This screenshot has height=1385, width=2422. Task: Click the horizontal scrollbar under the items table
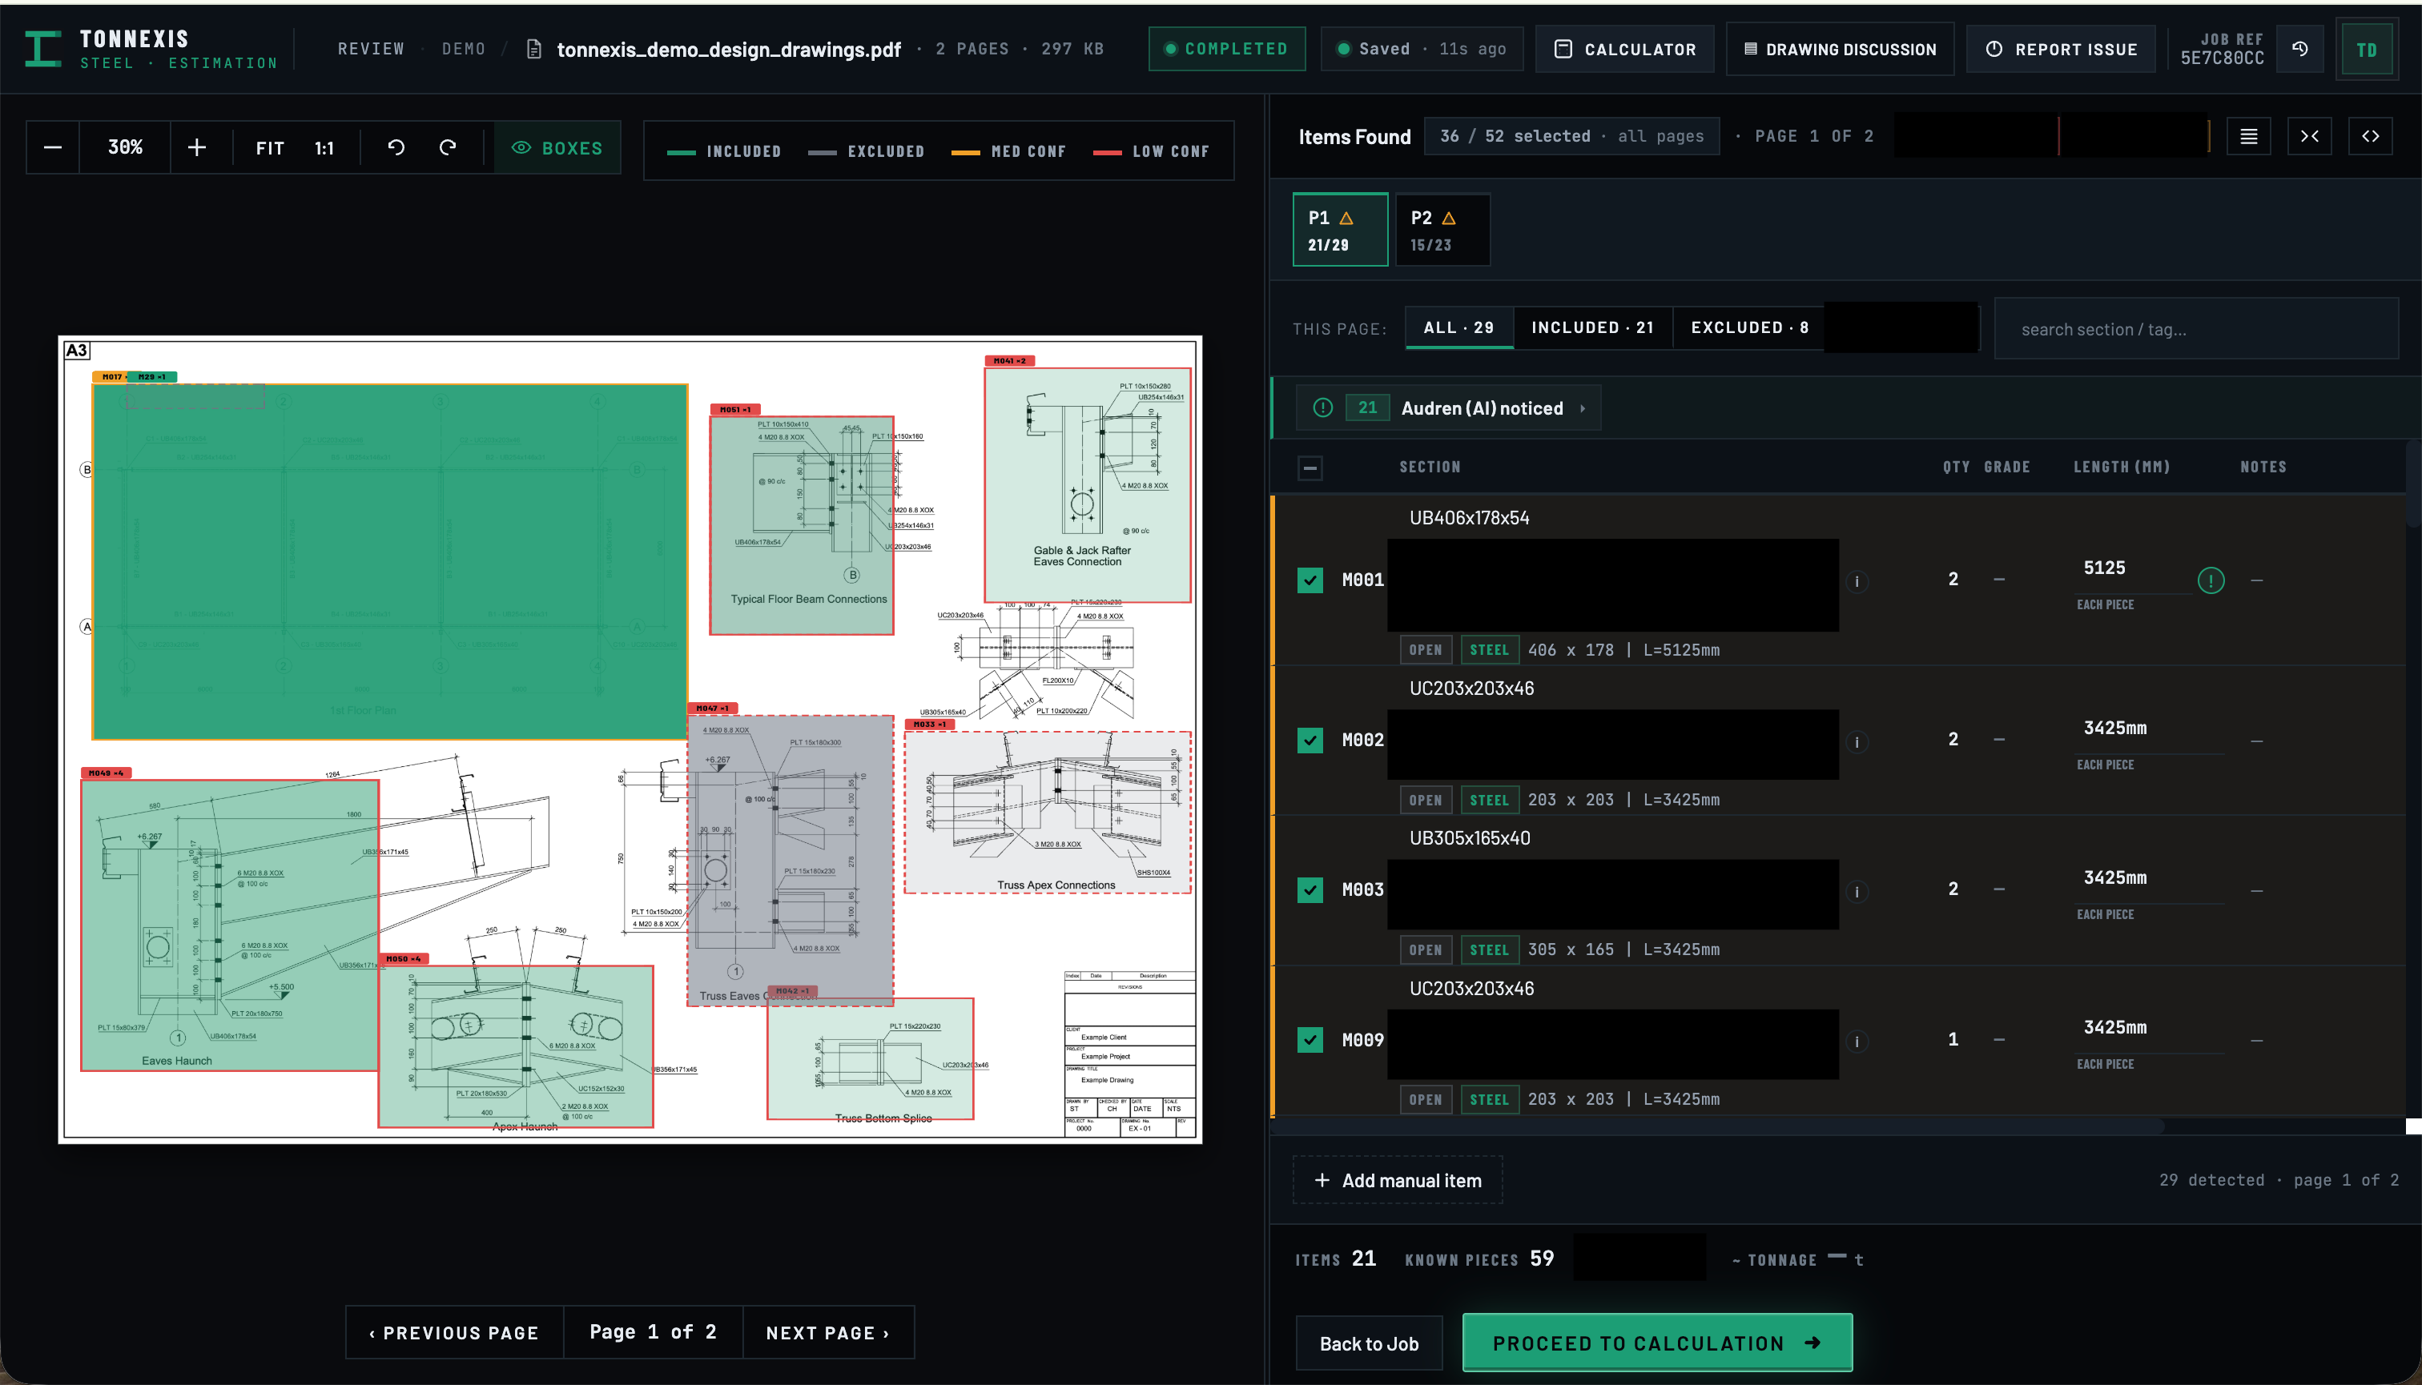point(1718,1126)
